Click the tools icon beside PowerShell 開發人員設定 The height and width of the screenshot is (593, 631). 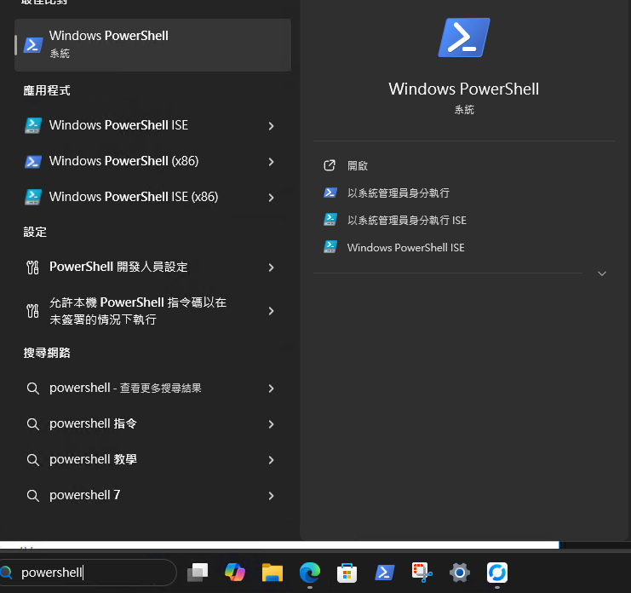(x=32, y=268)
